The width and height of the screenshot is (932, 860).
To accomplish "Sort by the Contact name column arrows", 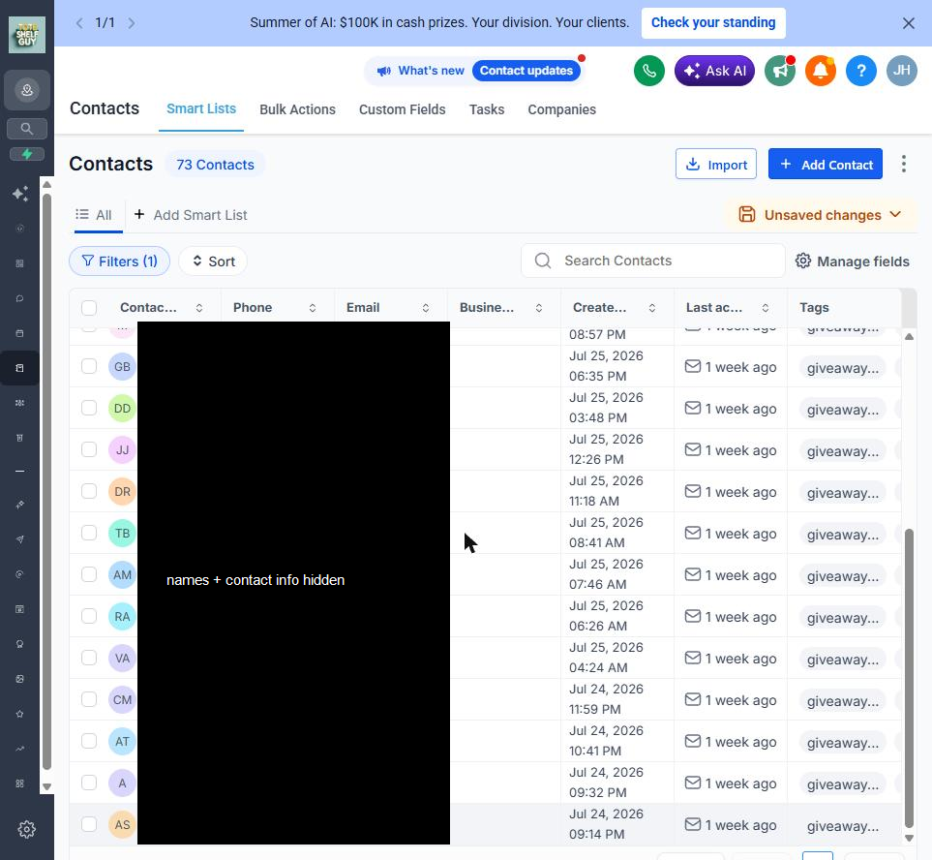I will (199, 307).
